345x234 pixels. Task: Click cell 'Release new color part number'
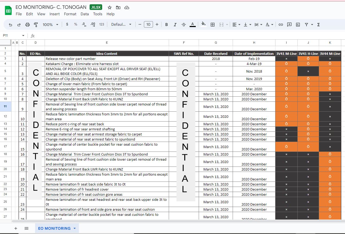pos(107,59)
